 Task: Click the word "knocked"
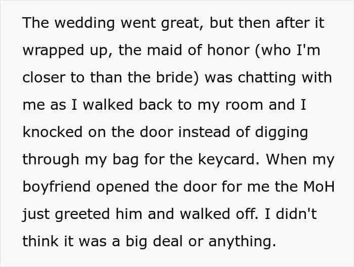pos(52,132)
